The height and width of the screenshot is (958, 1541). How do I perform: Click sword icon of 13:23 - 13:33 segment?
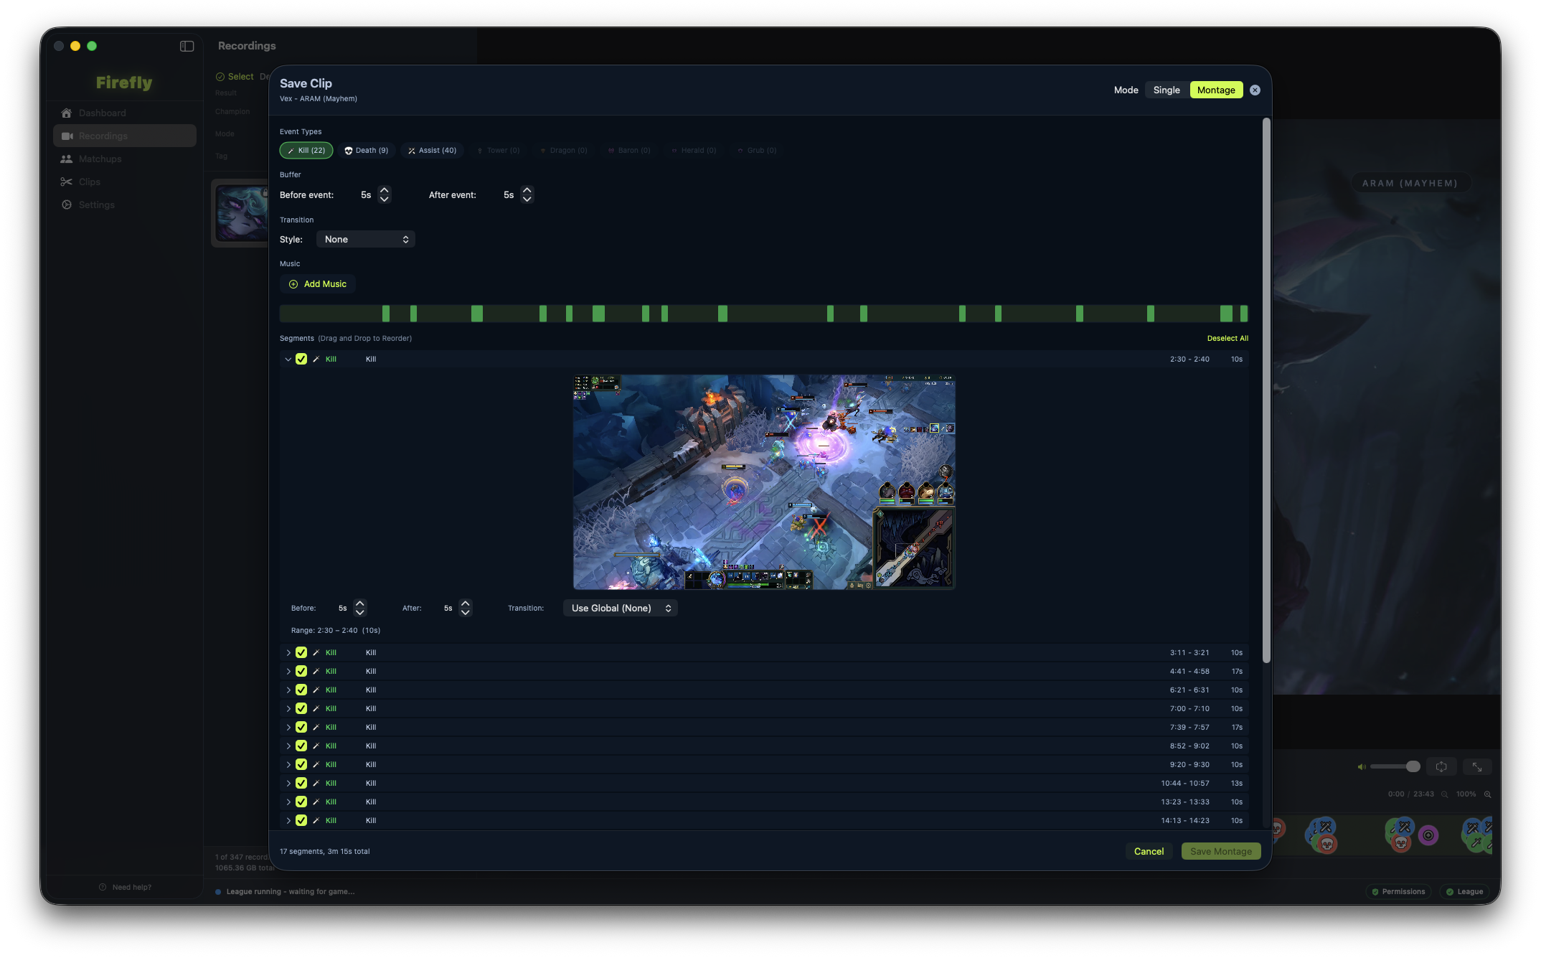point(316,802)
